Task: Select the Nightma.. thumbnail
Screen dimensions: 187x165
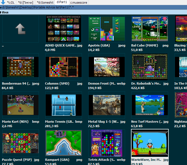Action: (x=181, y=105)
